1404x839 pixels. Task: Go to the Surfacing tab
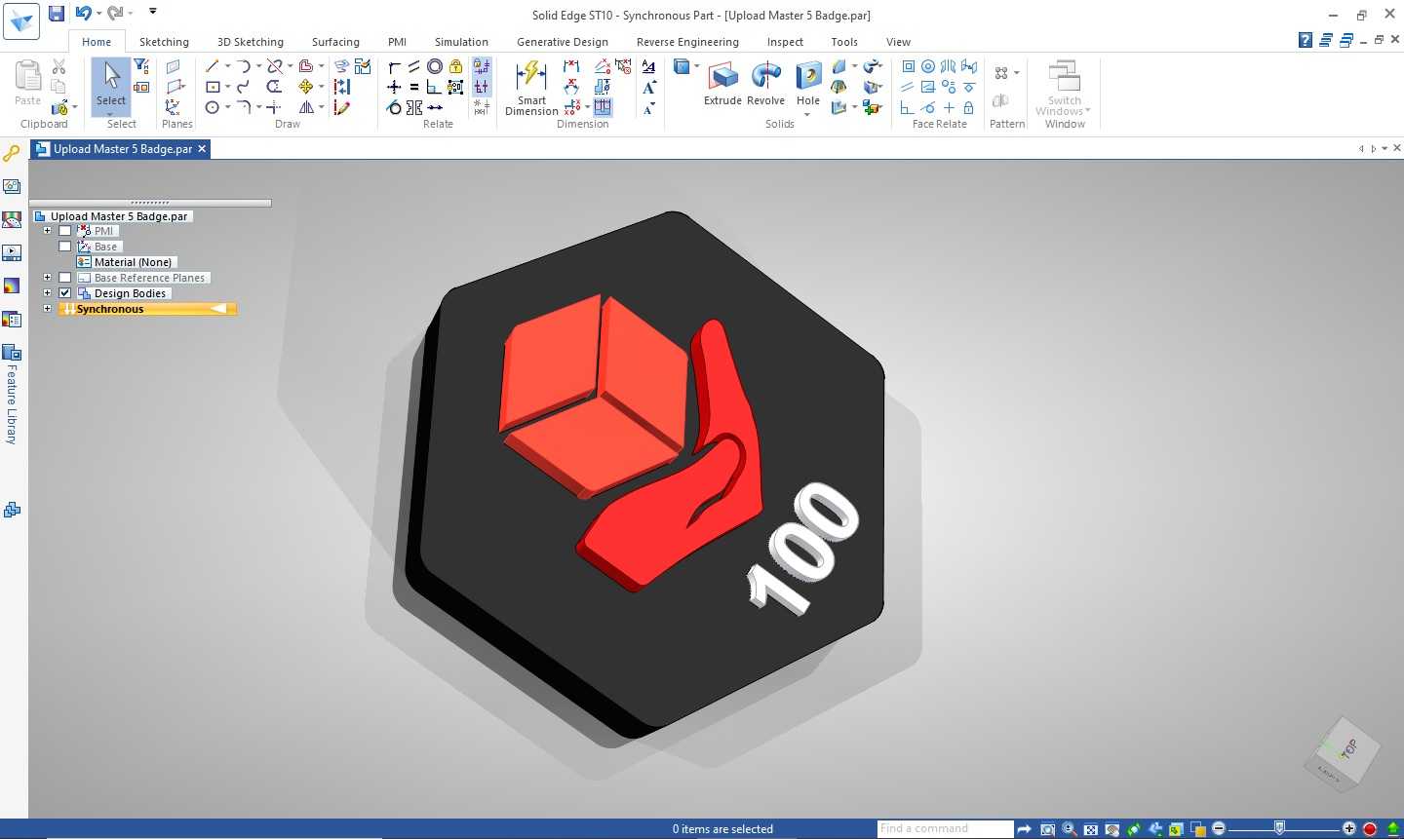tap(335, 42)
